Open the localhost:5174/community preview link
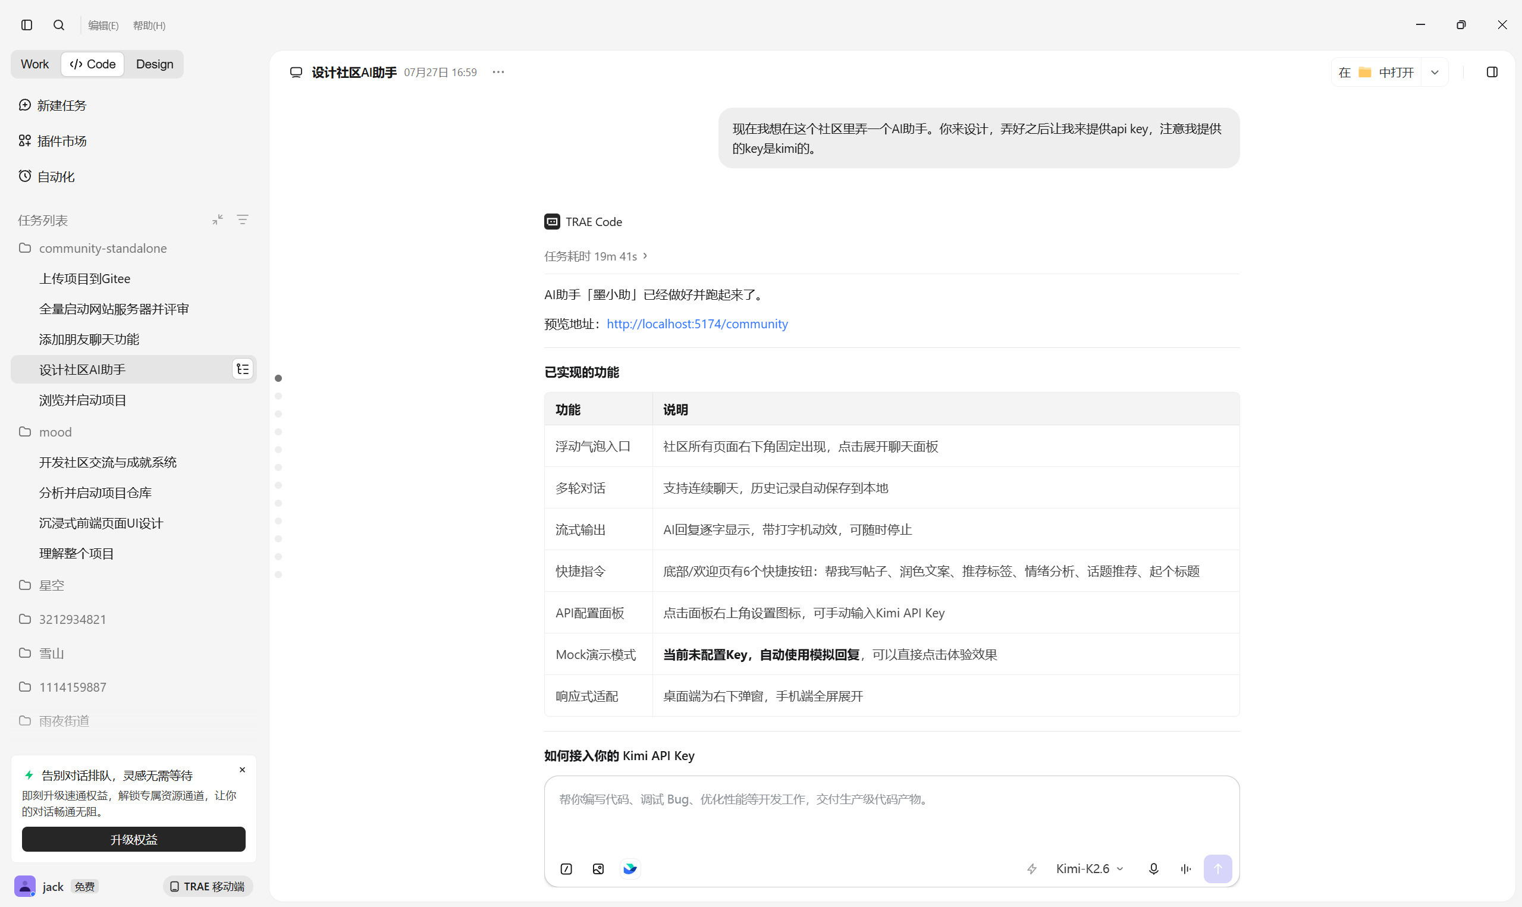The width and height of the screenshot is (1522, 907). point(698,324)
